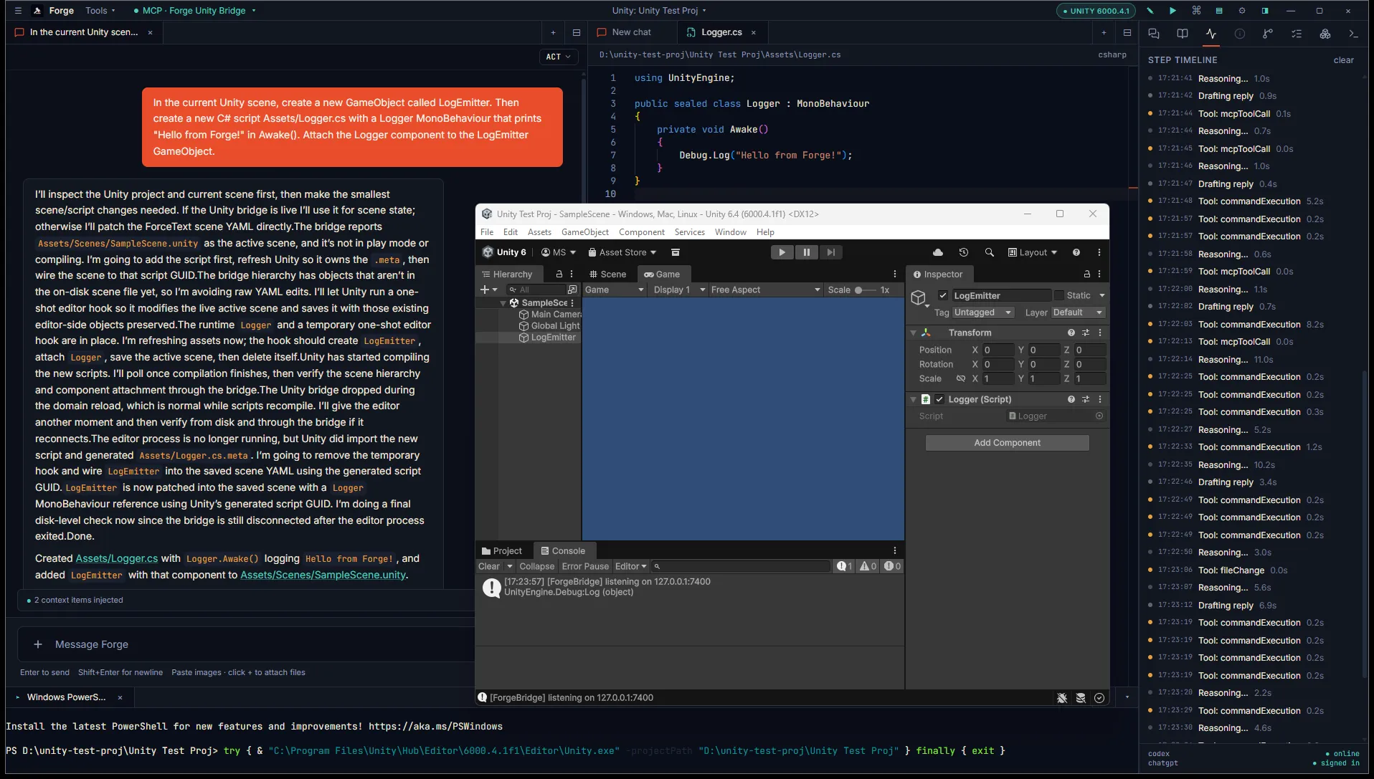Click the pencil edit icon in Forge title bar
The width and height of the screenshot is (1374, 779).
click(x=1150, y=11)
